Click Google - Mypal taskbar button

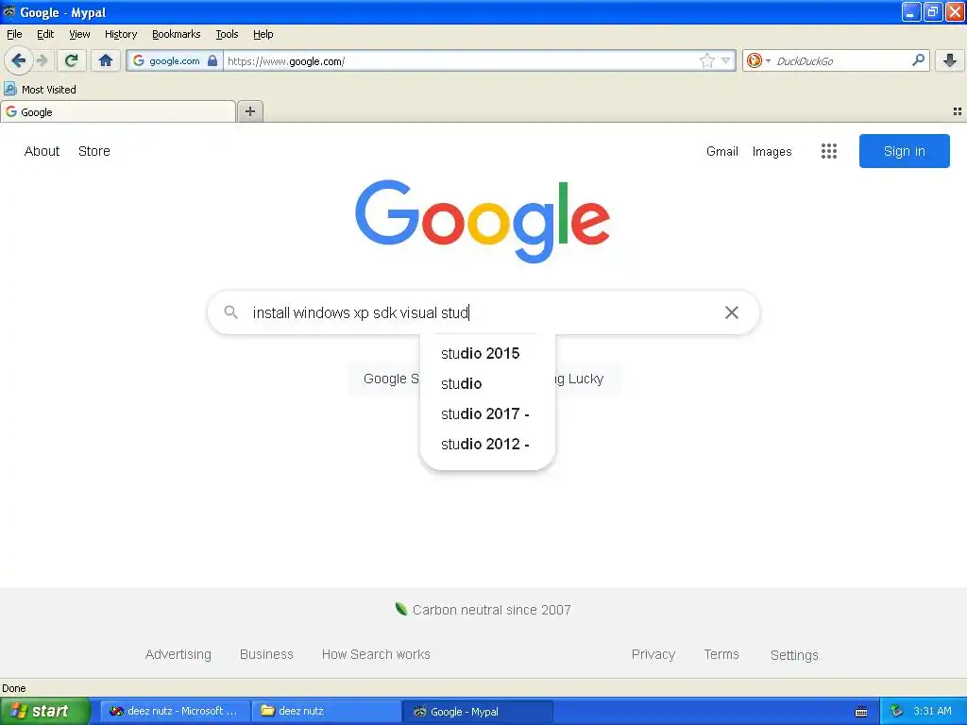pos(477,712)
